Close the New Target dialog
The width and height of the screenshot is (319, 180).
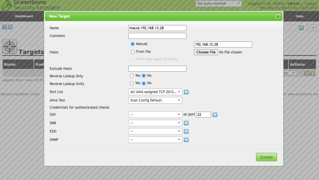pos(278,16)
